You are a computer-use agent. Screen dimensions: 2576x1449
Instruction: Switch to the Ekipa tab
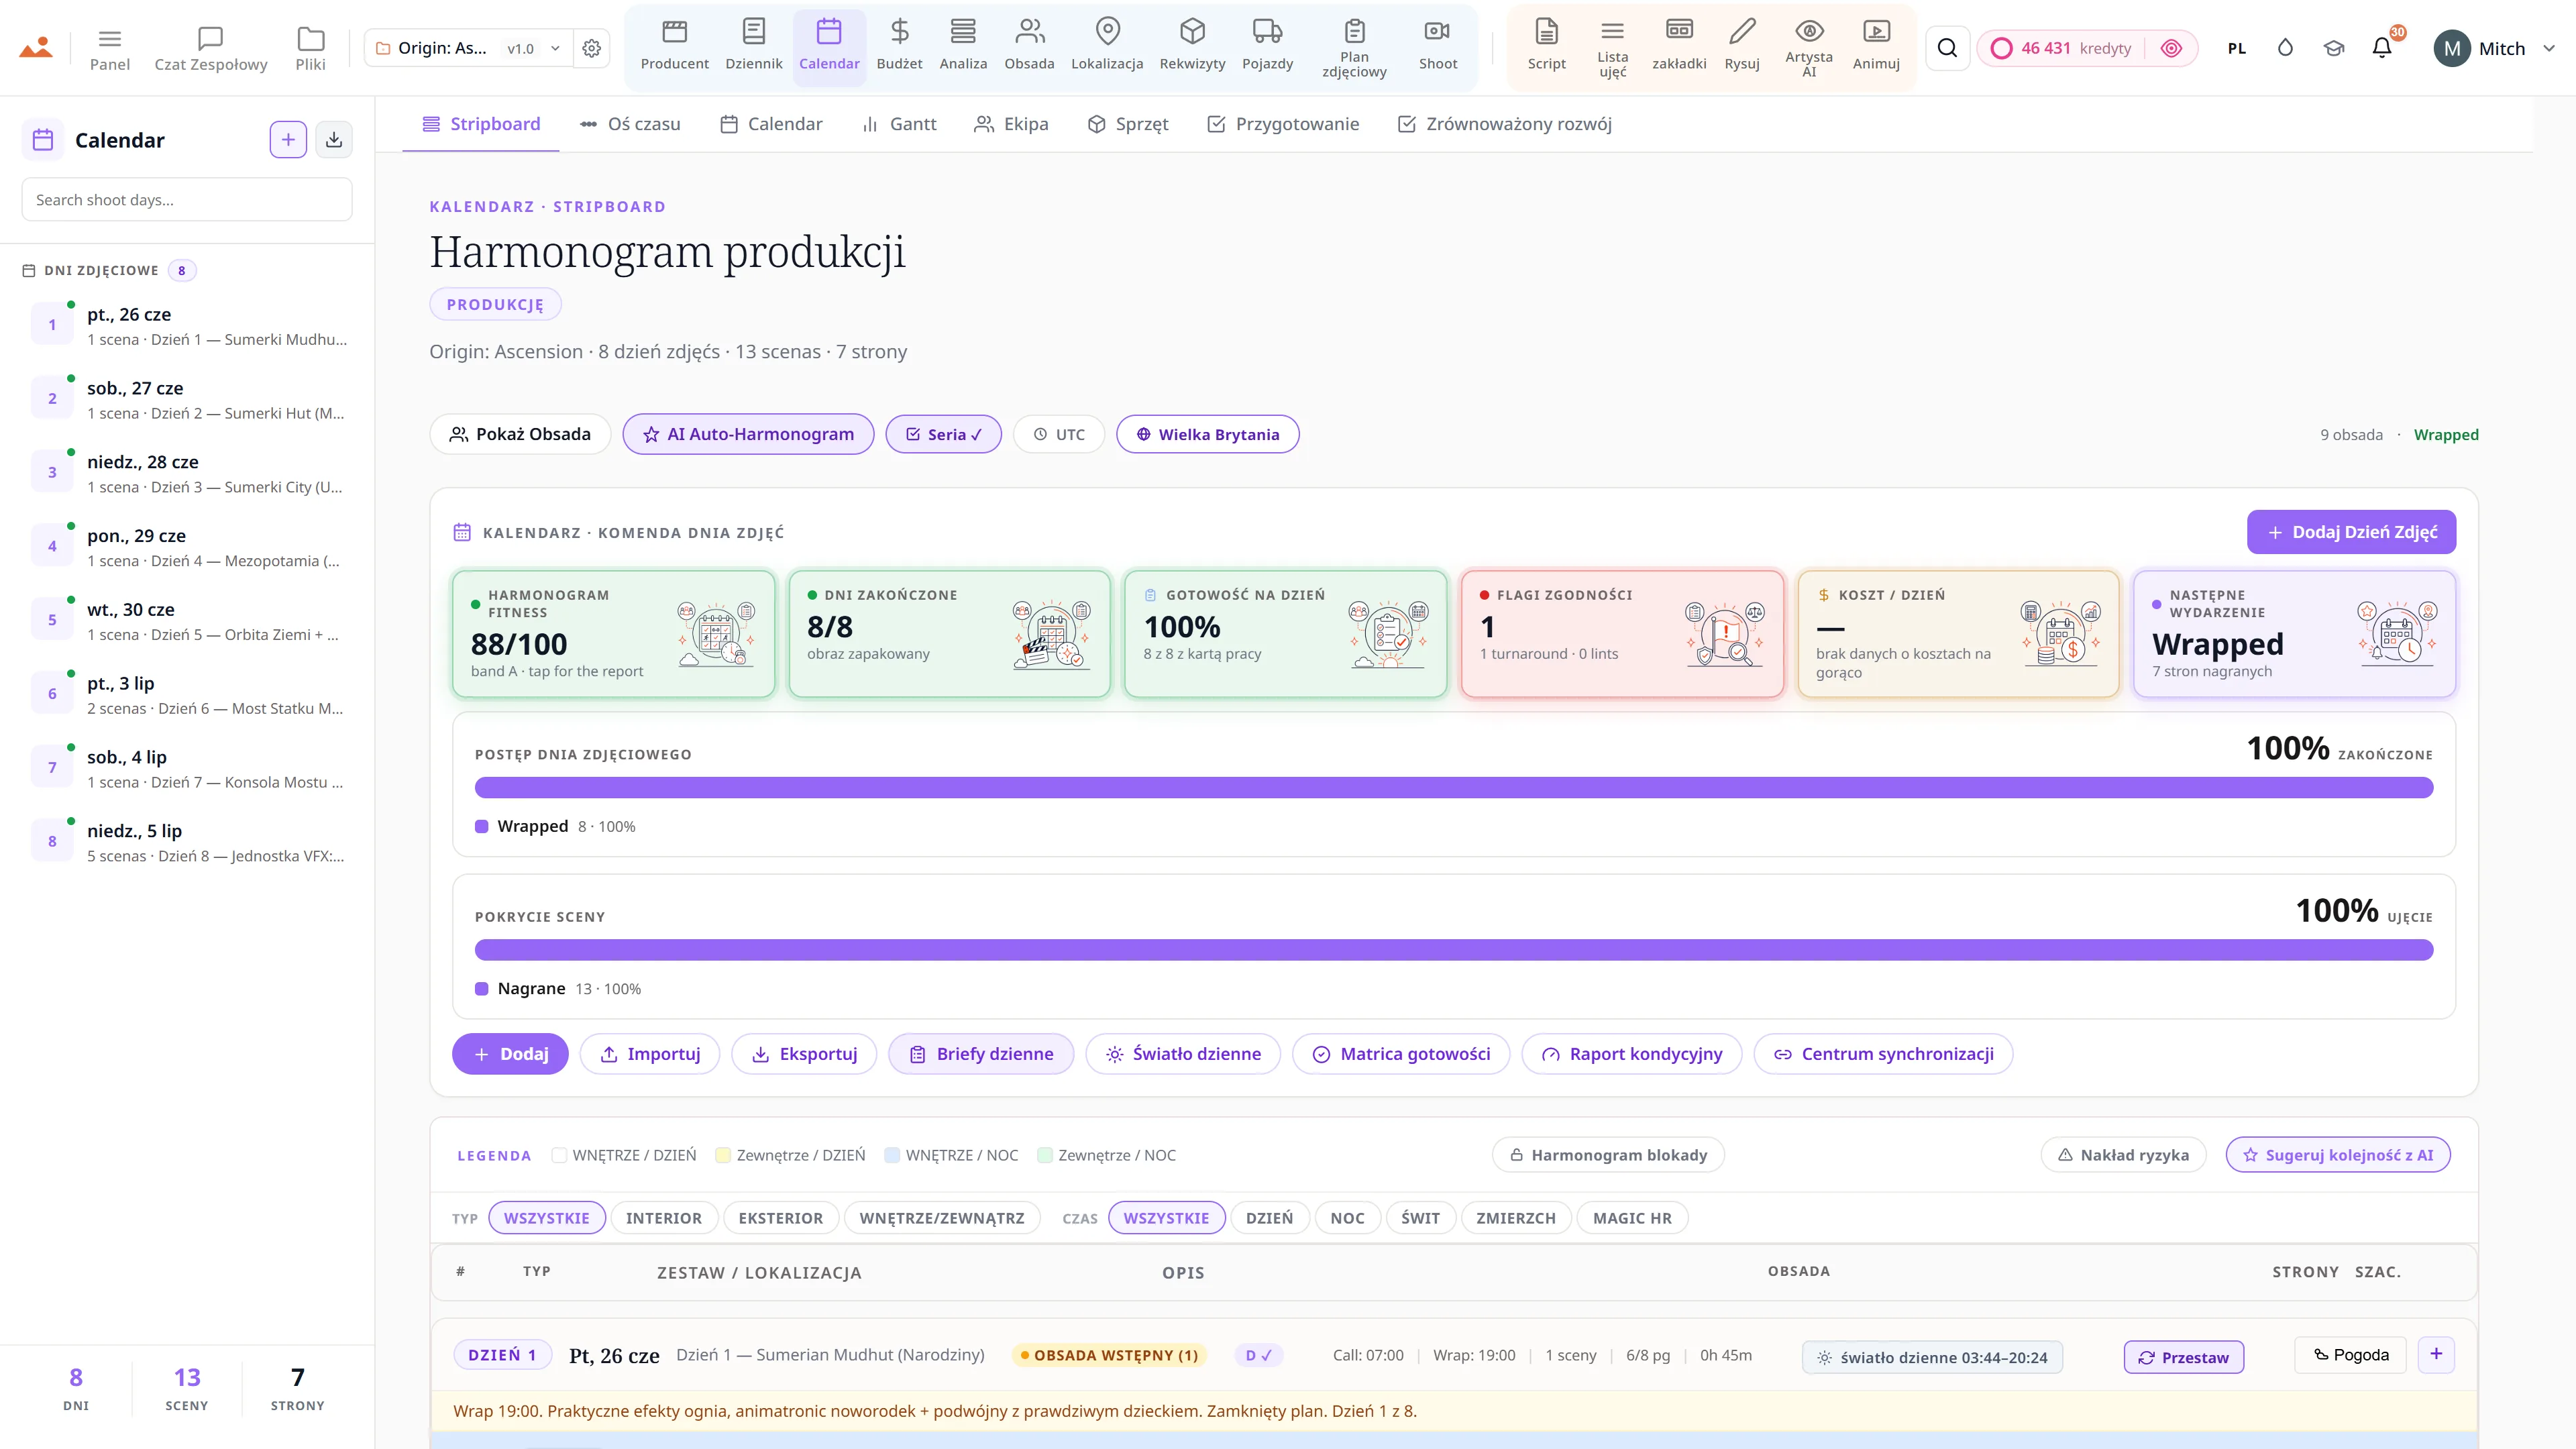click(1011, 124)
